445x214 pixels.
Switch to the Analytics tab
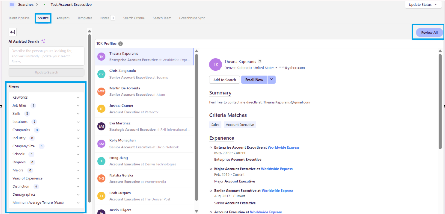pyautogui.click(x=63, y=18)
